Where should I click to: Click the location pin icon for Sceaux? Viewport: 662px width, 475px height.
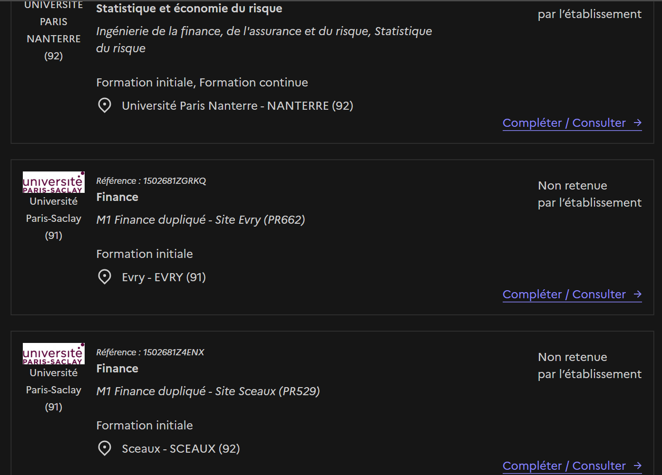(x=105, y=448)
